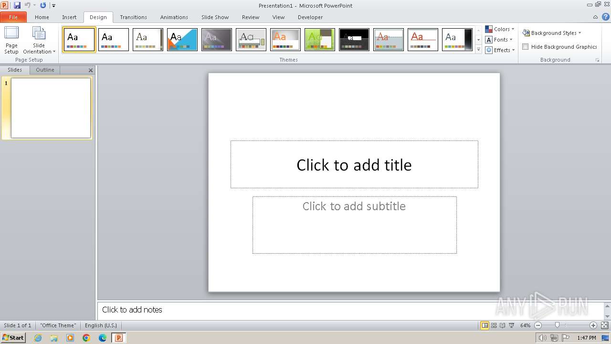The width and height of the screenshot is (611, 344).
Task: Click the 64% zoom level
Action: (x=525, y=325)
